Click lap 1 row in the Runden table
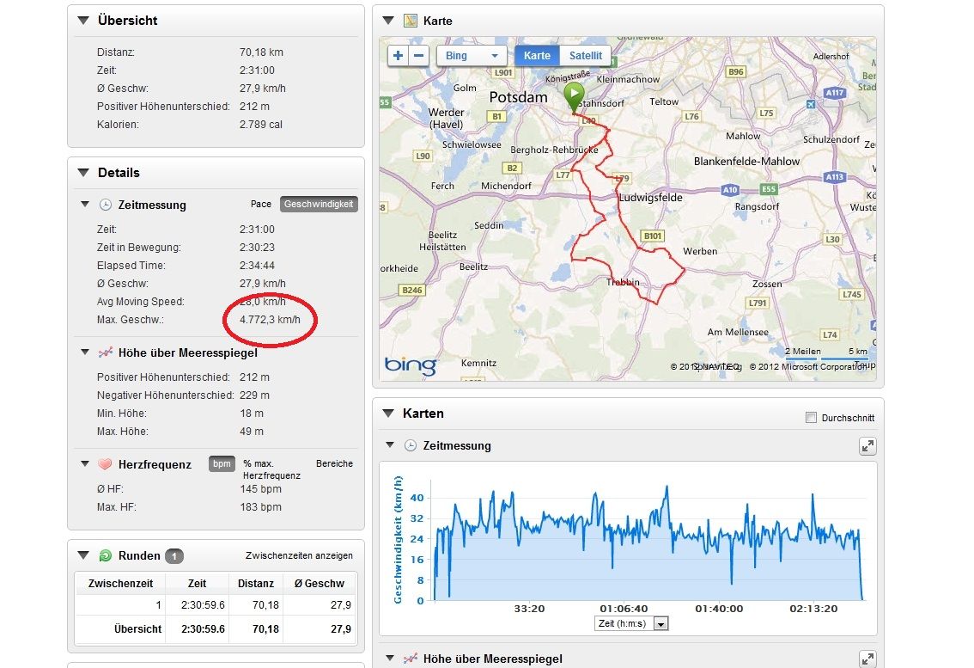Image resolution: width=974 pixels, height=668 pixels. coord(216,605)
